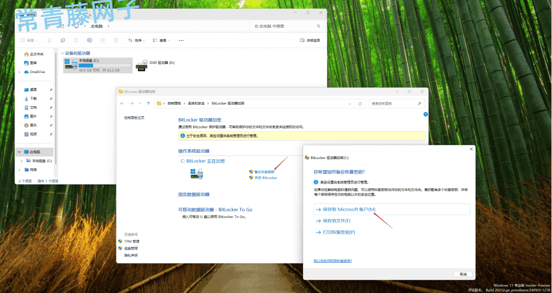
Task: Open 磁盘管理 link
Action: [131, 249]
